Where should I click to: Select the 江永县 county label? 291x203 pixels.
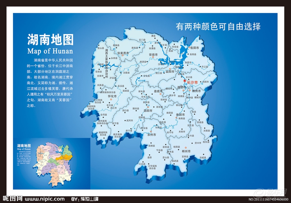[142, 164]
